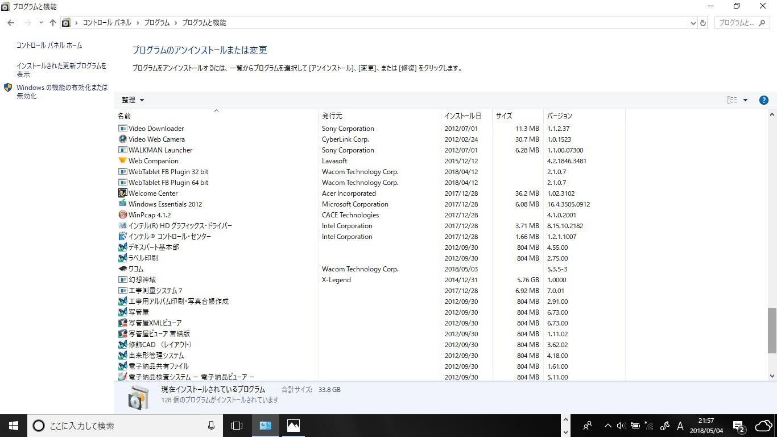The width and height of the screenshot is (777, 437).
Task: Sort the list by インストール日 column
Action: [x=462, y=116]
